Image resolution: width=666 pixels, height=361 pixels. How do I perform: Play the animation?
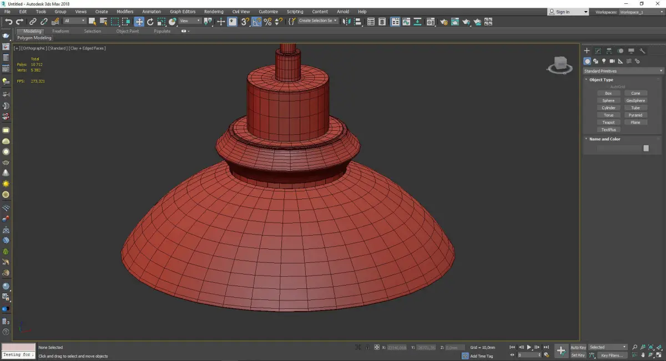pyautogui.click(x=529, y=347)
